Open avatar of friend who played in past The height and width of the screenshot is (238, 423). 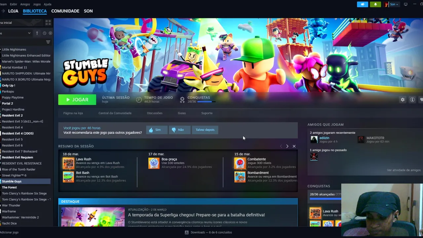314,157
